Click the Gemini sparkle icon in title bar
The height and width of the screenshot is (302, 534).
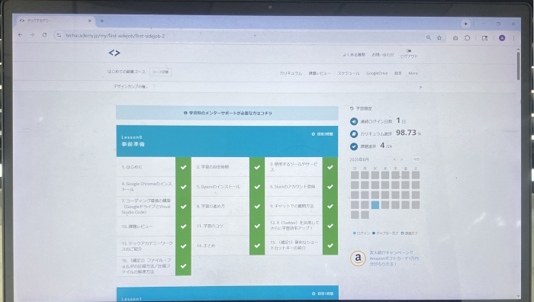pos(465,24)
